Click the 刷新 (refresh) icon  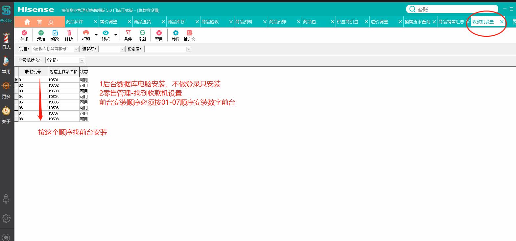coord(142,33)
